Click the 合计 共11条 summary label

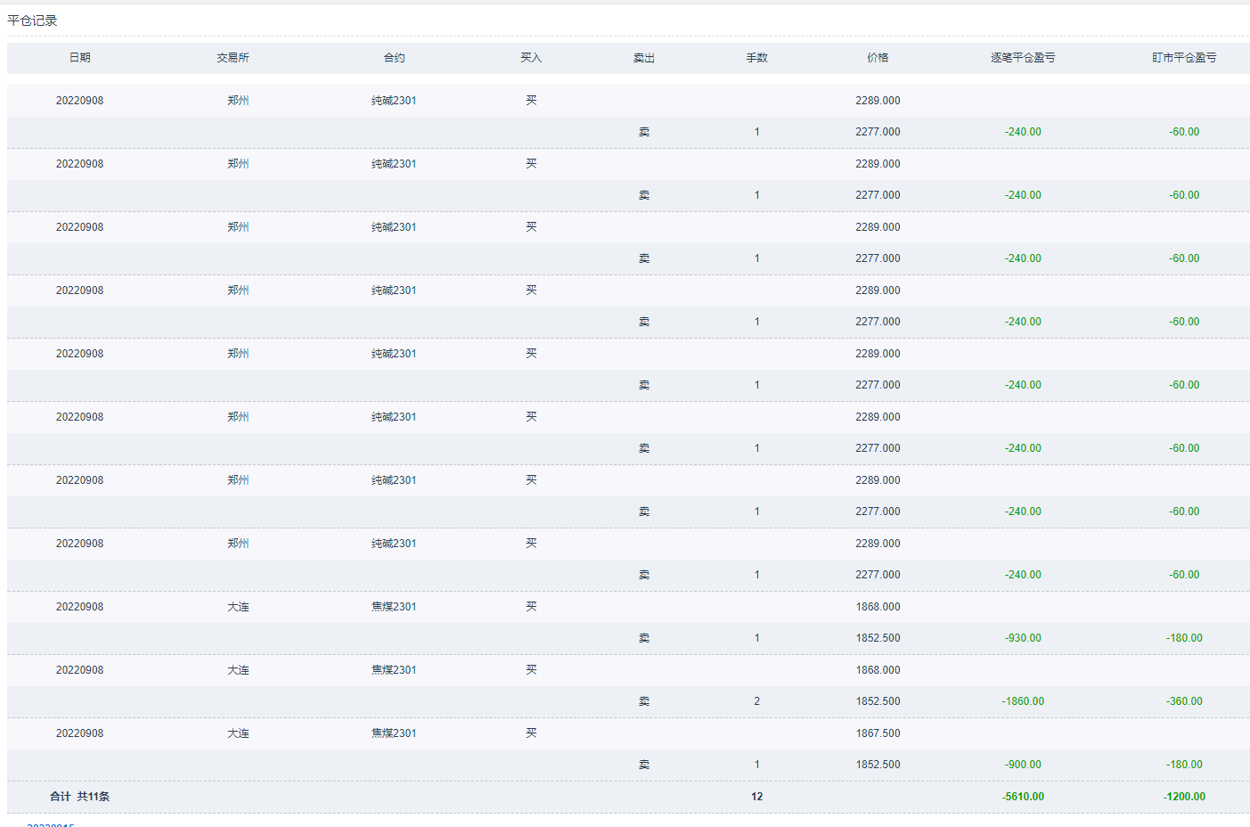pyautogui.click(x=79, y=797)
